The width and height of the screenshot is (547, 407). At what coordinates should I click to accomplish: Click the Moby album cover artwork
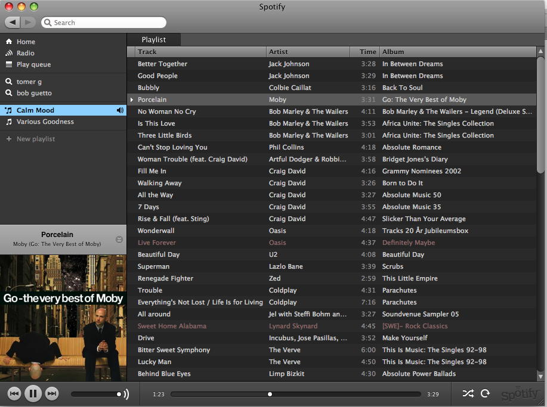(63, 318)
